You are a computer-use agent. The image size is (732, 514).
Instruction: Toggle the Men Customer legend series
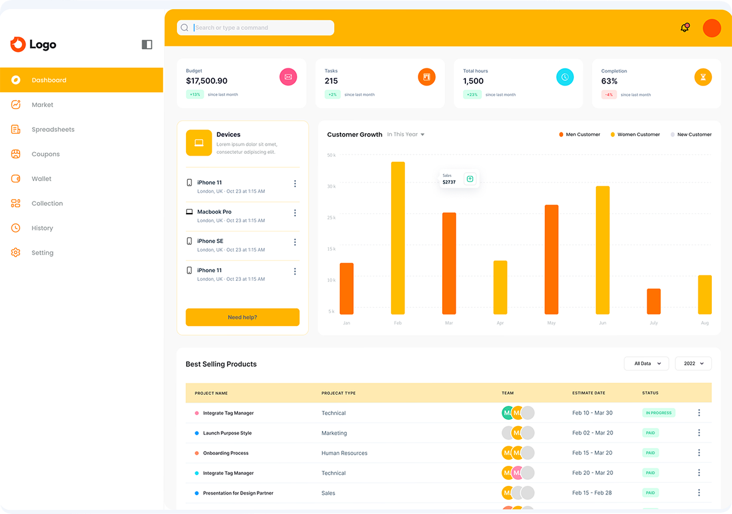(579, 134)
